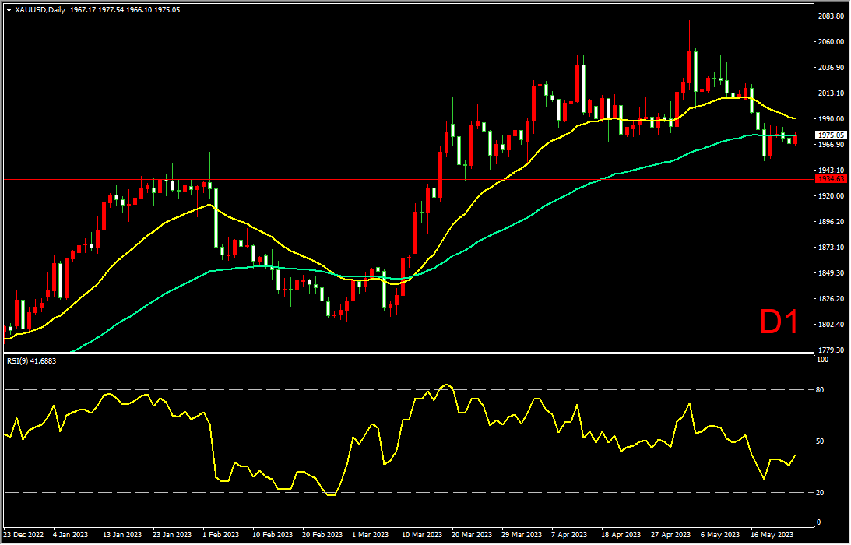
Task: Select the XAUUSD,Daily chart title
Action: 38,10
